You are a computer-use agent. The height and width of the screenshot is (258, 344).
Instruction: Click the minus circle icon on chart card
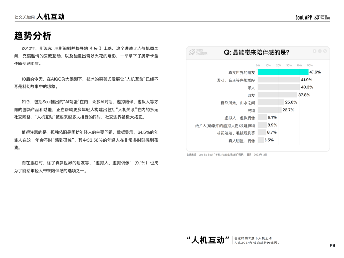[319, 51]
